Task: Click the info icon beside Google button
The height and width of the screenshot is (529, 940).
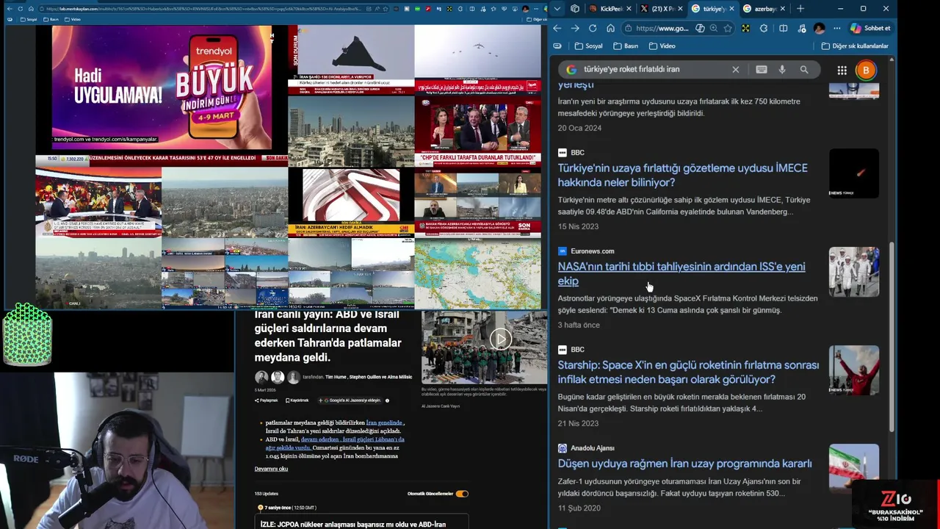Action: (x=387, y=400)
